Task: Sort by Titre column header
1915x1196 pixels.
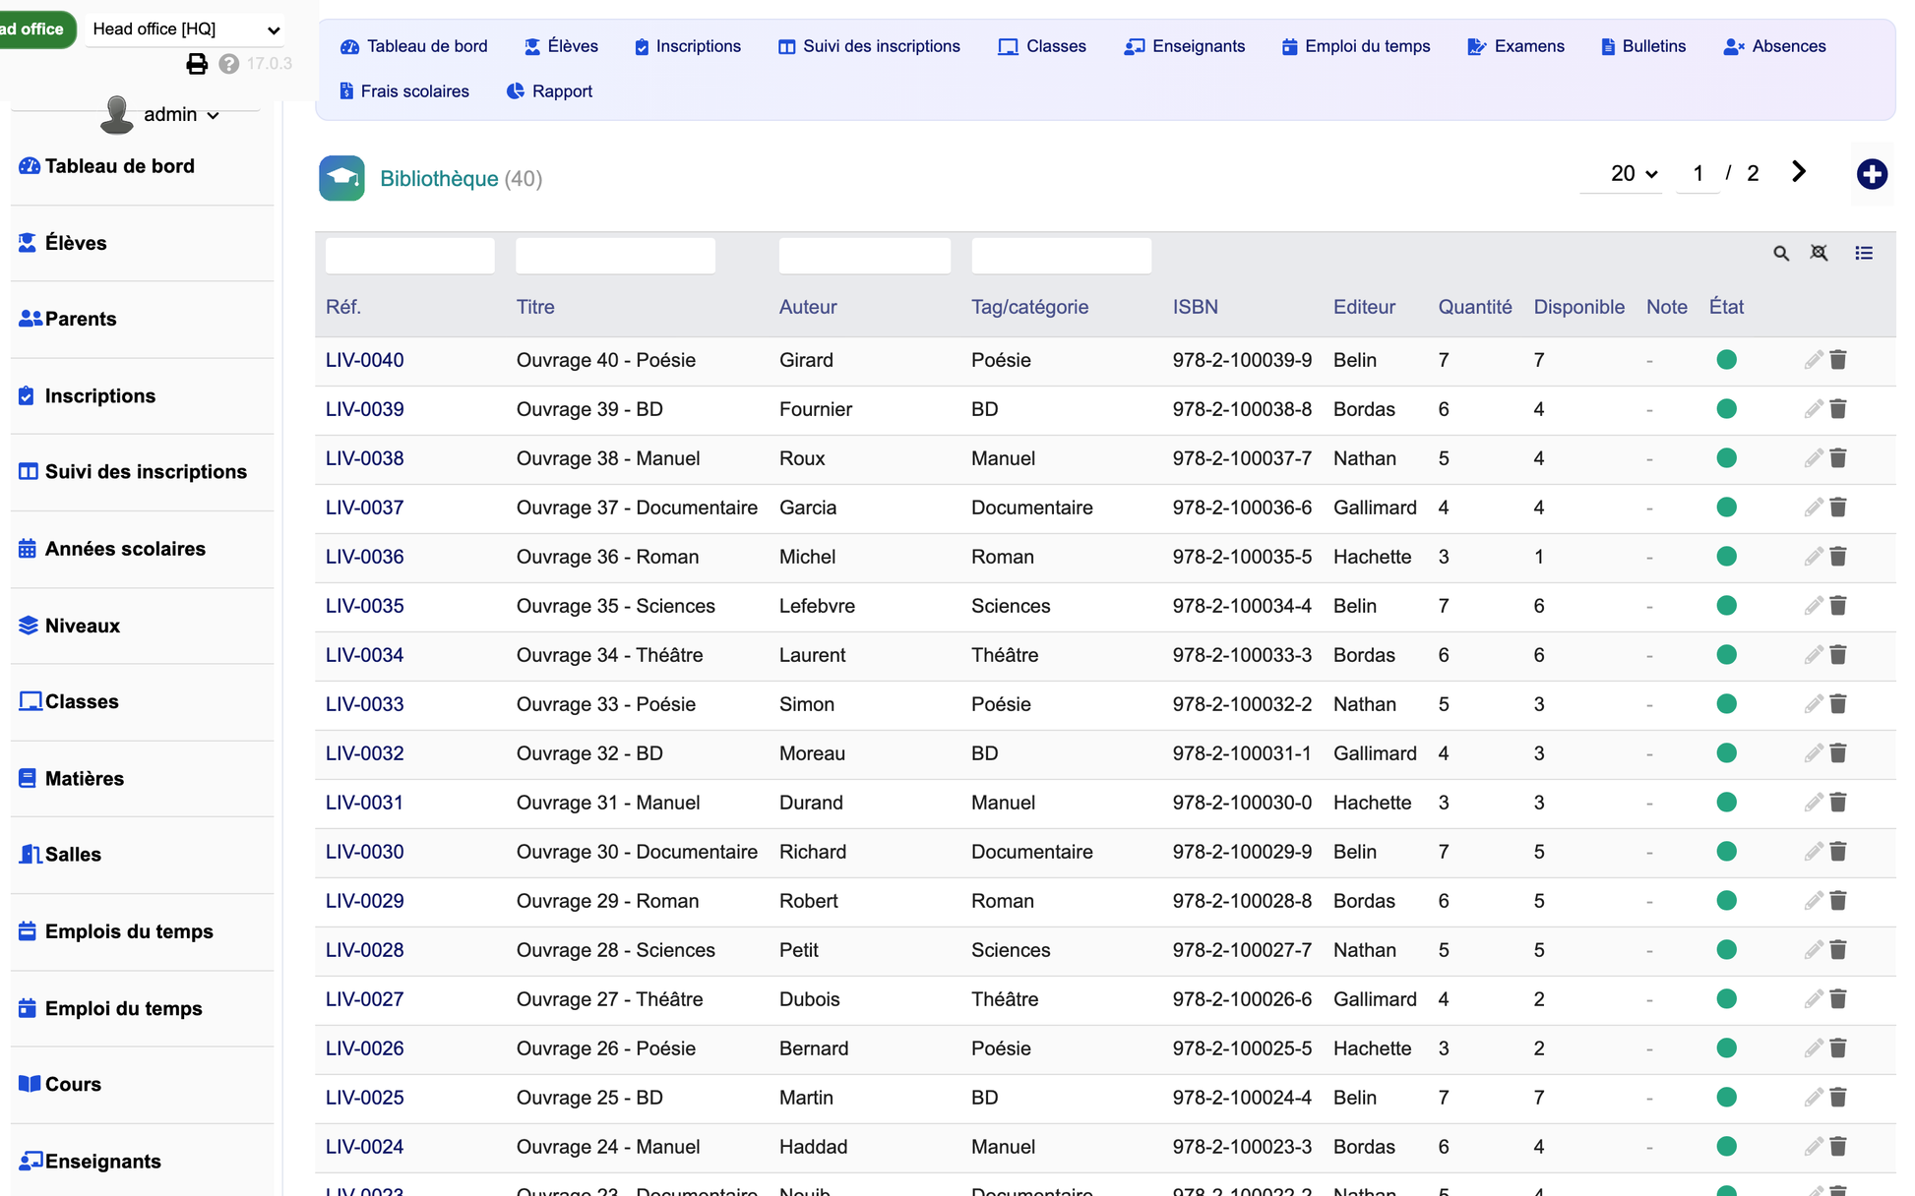Action: coord(535,307)
